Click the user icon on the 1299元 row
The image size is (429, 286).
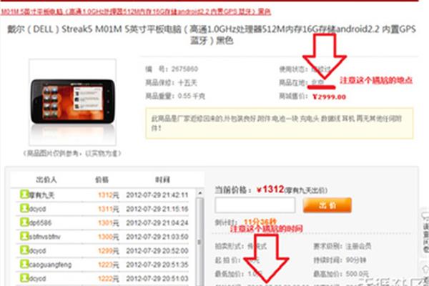click(x=24, y=250)
